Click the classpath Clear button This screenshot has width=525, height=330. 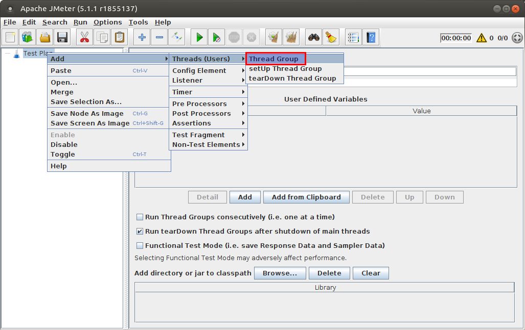[x=371, y=273]
